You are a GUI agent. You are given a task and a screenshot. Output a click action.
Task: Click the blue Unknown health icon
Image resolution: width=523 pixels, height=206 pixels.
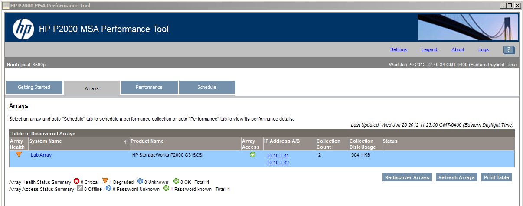coord(140,182)
